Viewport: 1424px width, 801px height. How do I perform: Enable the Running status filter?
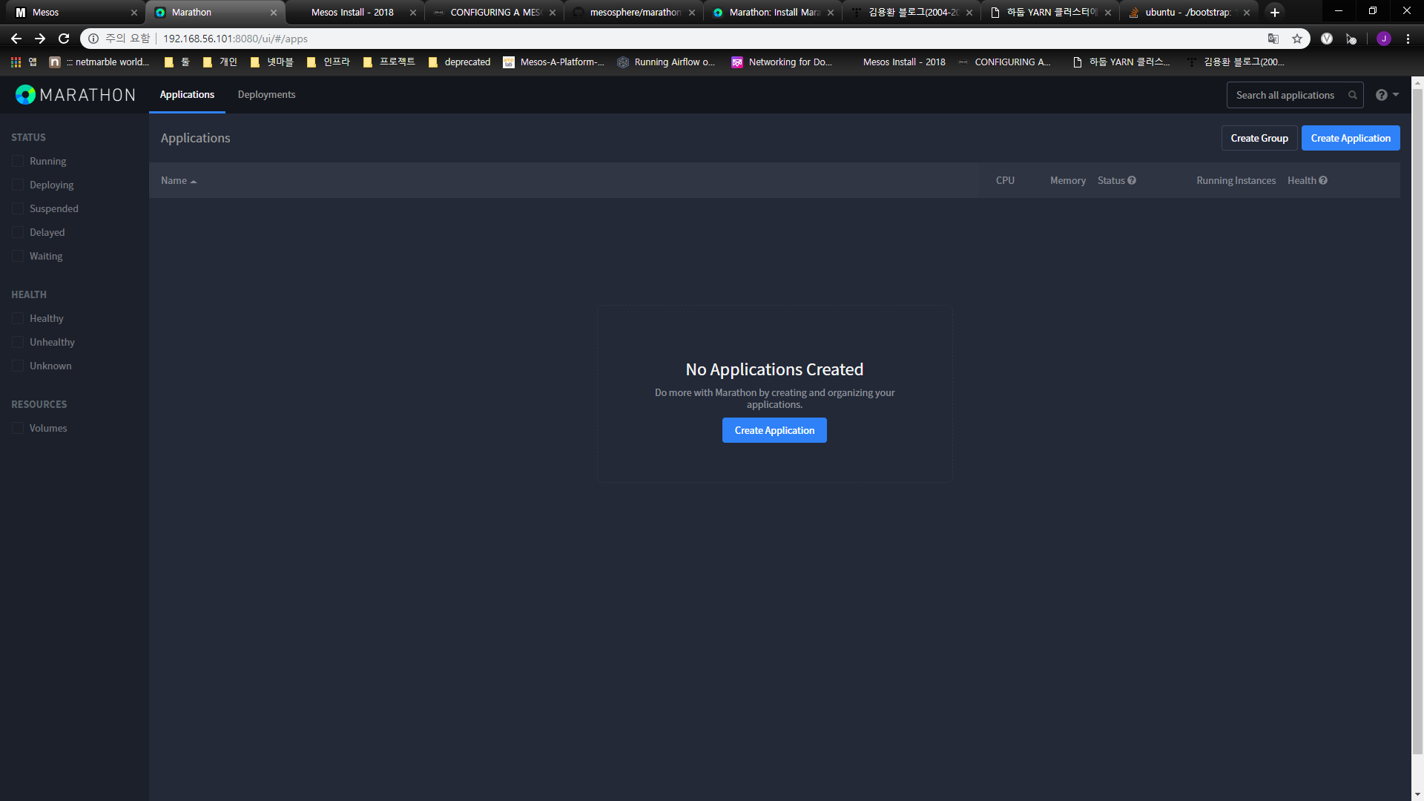[18, 161]
